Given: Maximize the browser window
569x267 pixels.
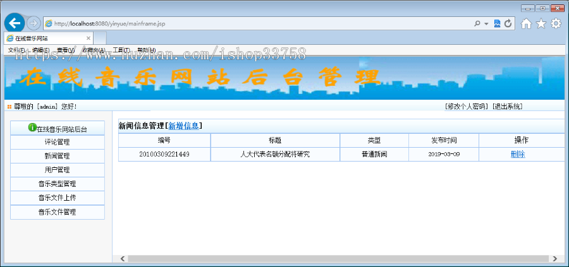Looking at the screenshot, I should pyautogui.click(x=542, y=8).
